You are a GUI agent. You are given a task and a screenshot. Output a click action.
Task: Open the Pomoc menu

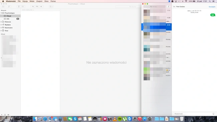coord(53,1)
